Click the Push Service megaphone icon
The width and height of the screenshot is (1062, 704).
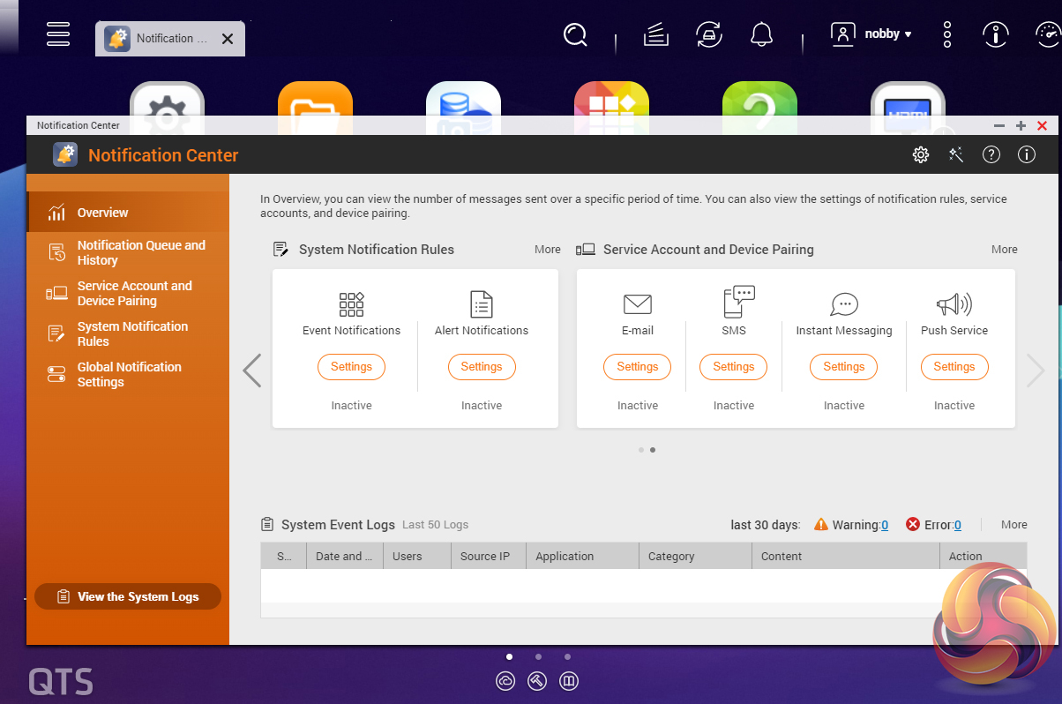pos(954,304)
